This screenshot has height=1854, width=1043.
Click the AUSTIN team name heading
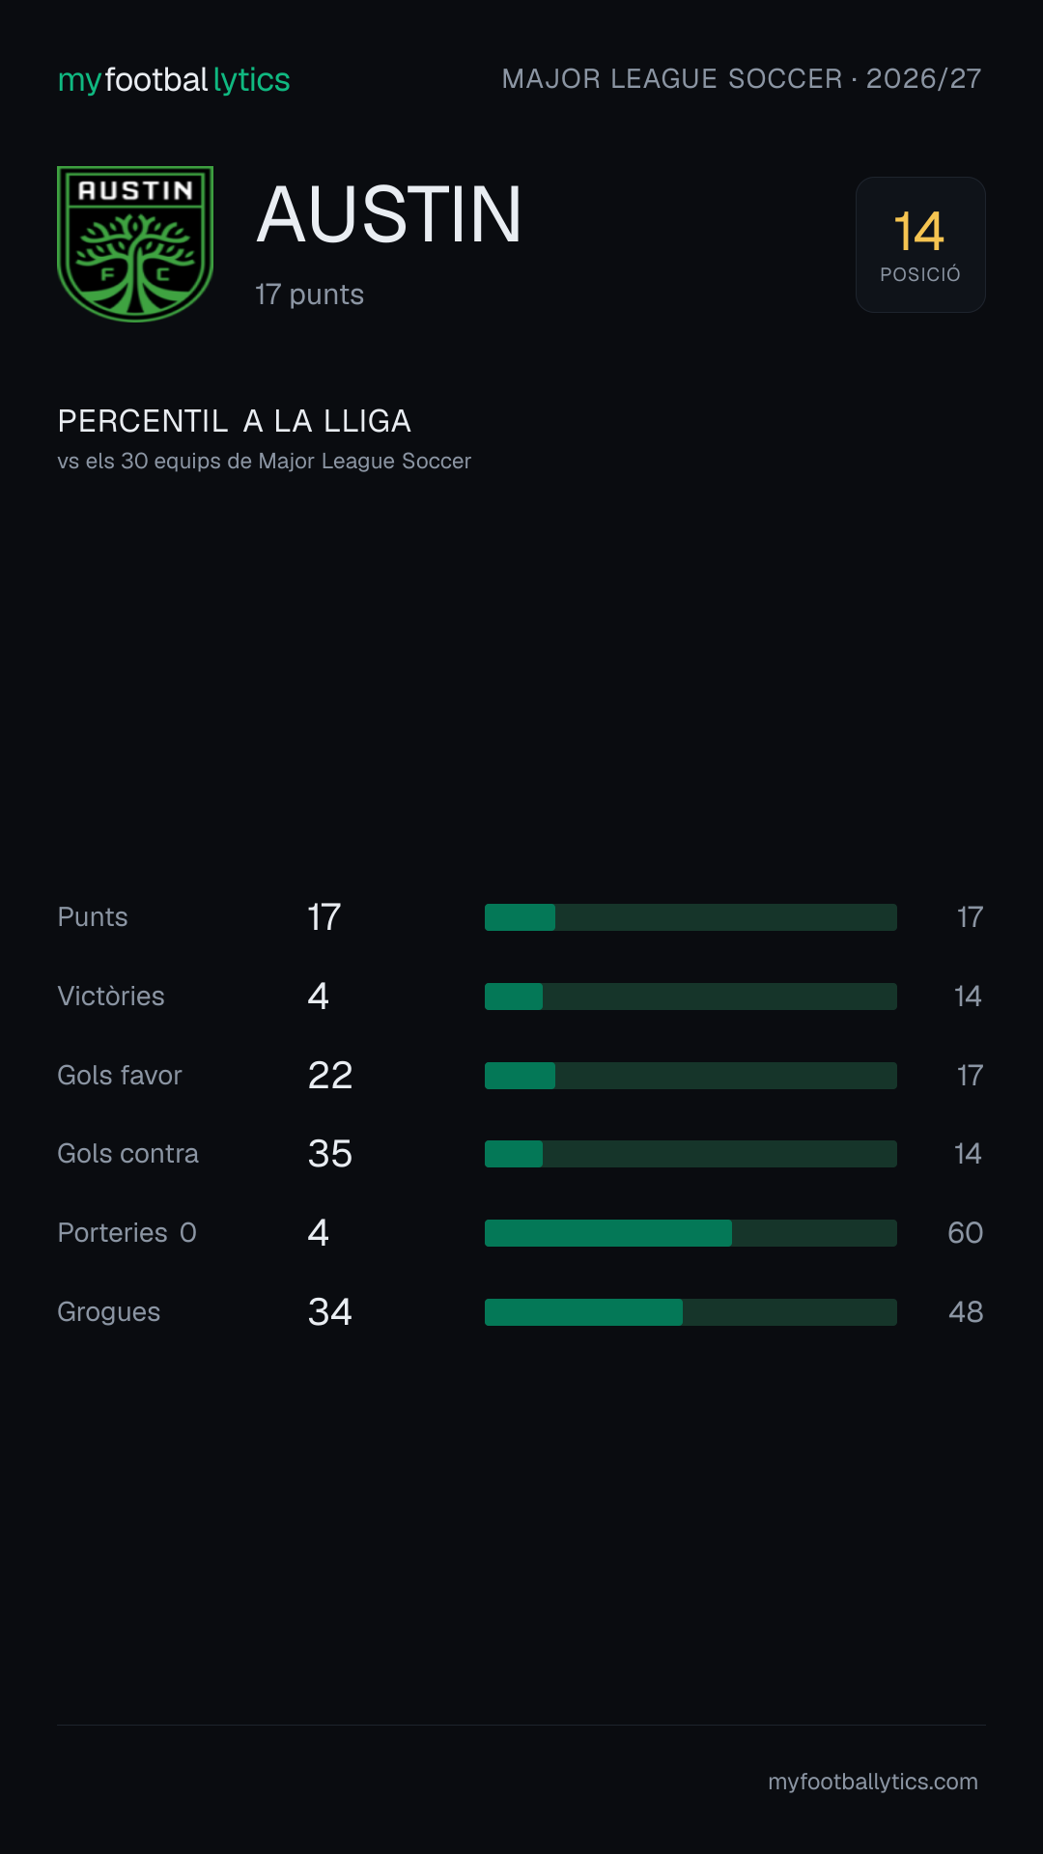pos(389,214)
